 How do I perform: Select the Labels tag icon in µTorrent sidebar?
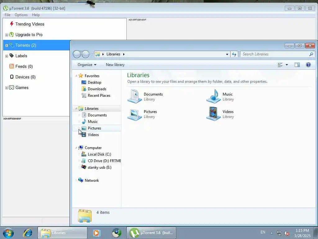tap(11, 56)
